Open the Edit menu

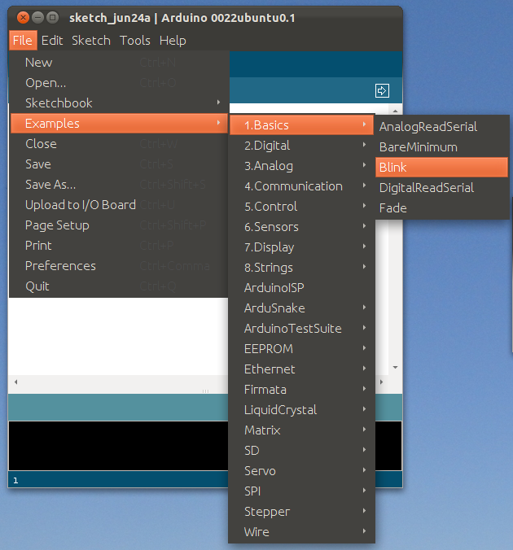pos(52,40)
